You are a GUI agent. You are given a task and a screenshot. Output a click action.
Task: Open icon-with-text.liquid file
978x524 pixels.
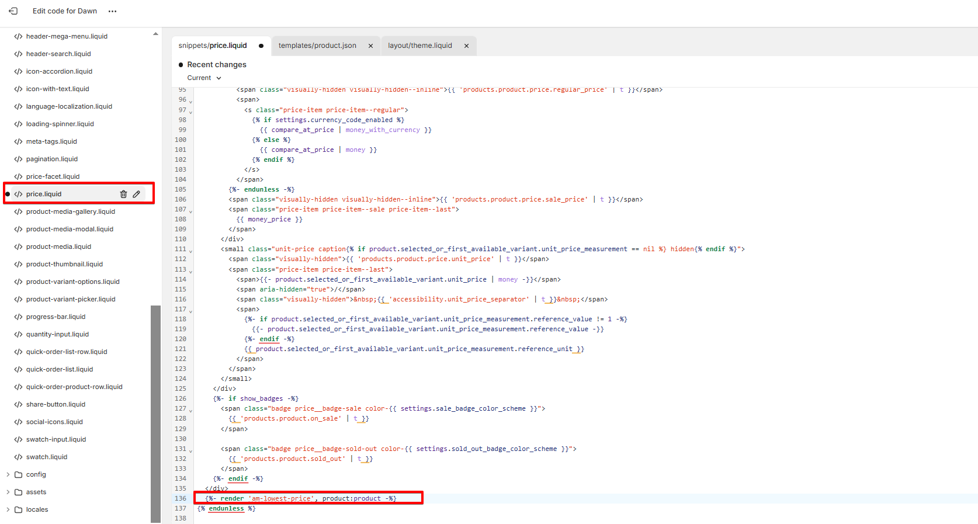tap(57, 89)
